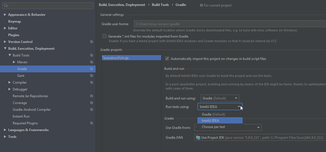This screenshot has width=326, height=152.
Task: Click the per-project icon beside Compiler
Action: [x=91, y=82]
